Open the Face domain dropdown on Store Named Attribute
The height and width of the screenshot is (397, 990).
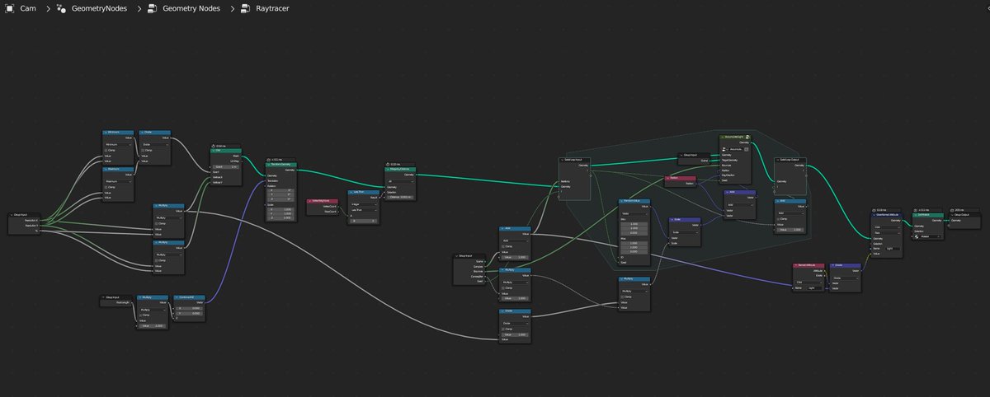click(886, 232)
